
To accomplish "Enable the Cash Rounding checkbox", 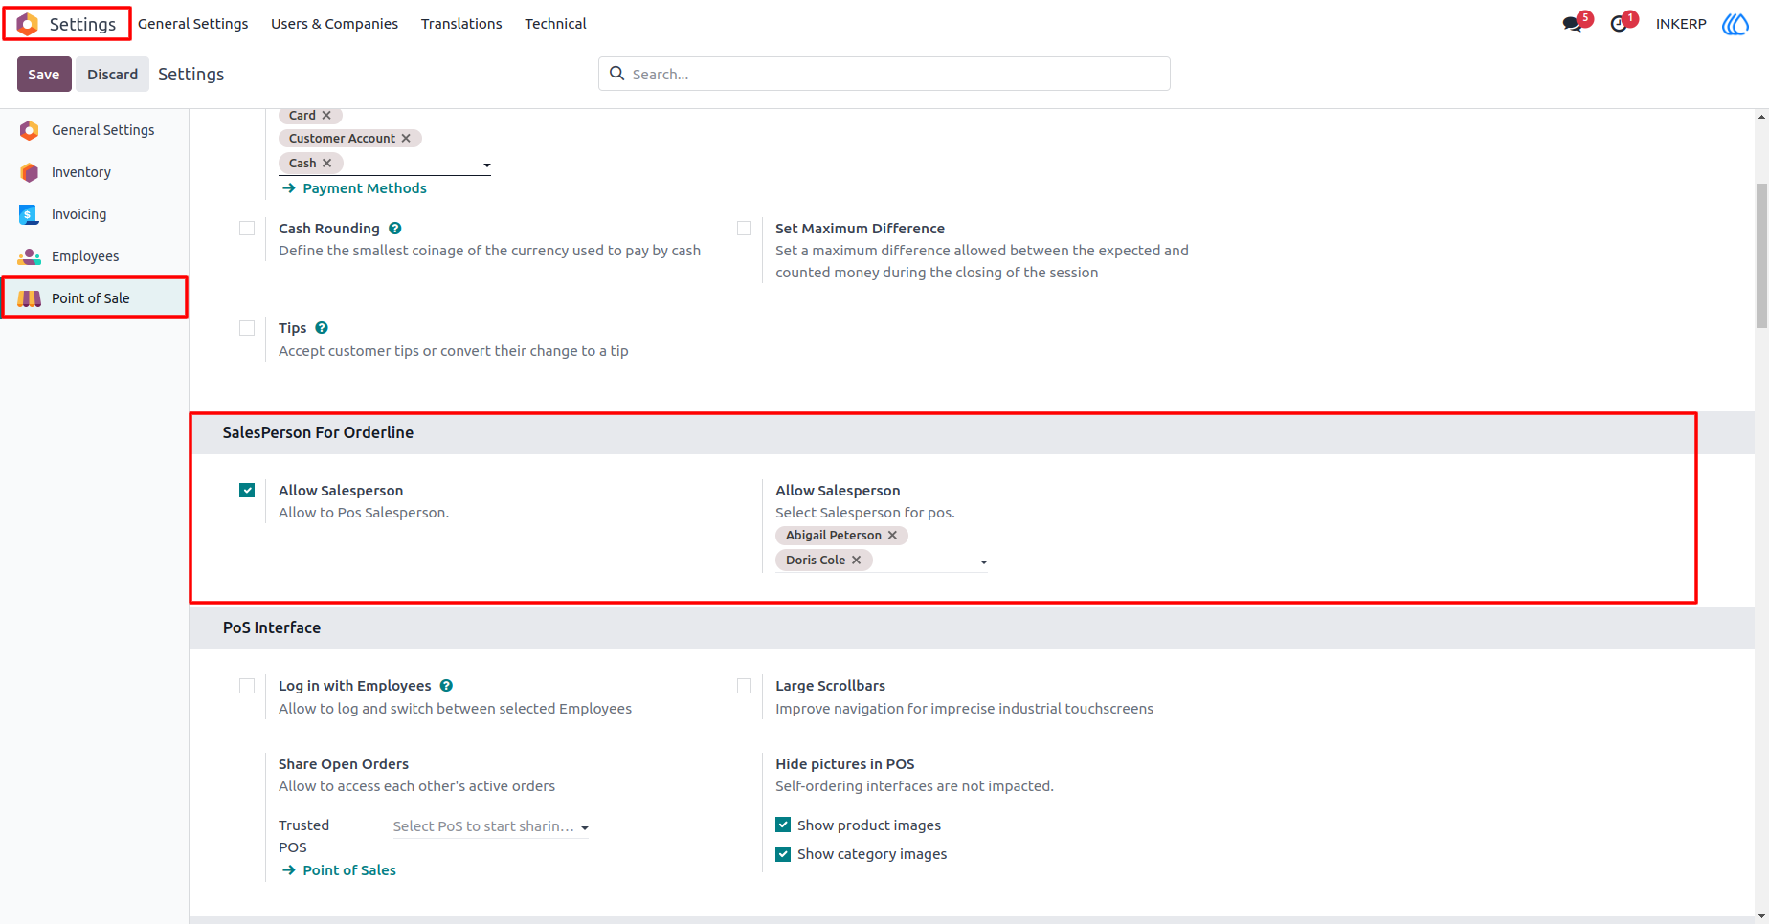I will pos(247,229).
